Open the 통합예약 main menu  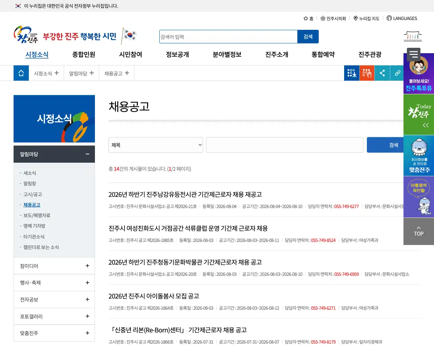point(323,55)
